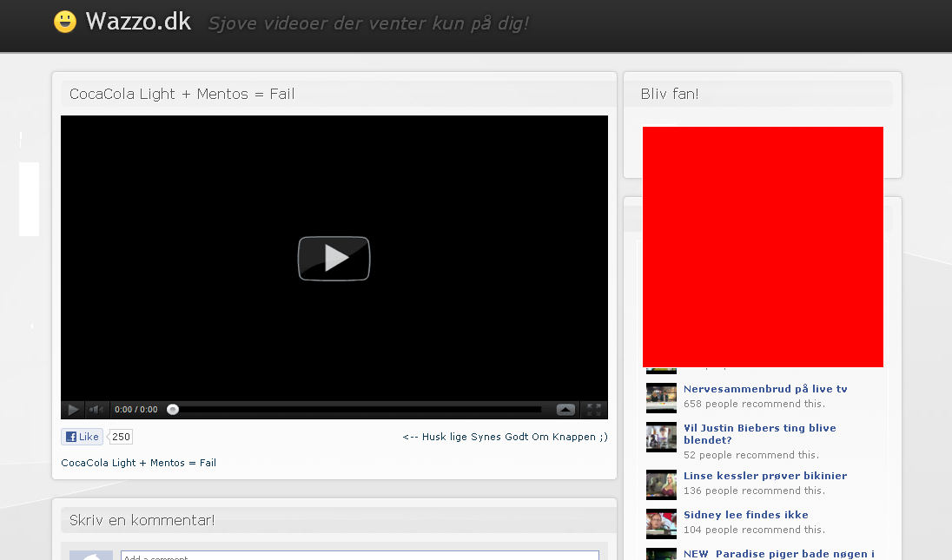Mute the video with the speaker icon
This screenshot has height=560, width=952.
pos(96,410)
